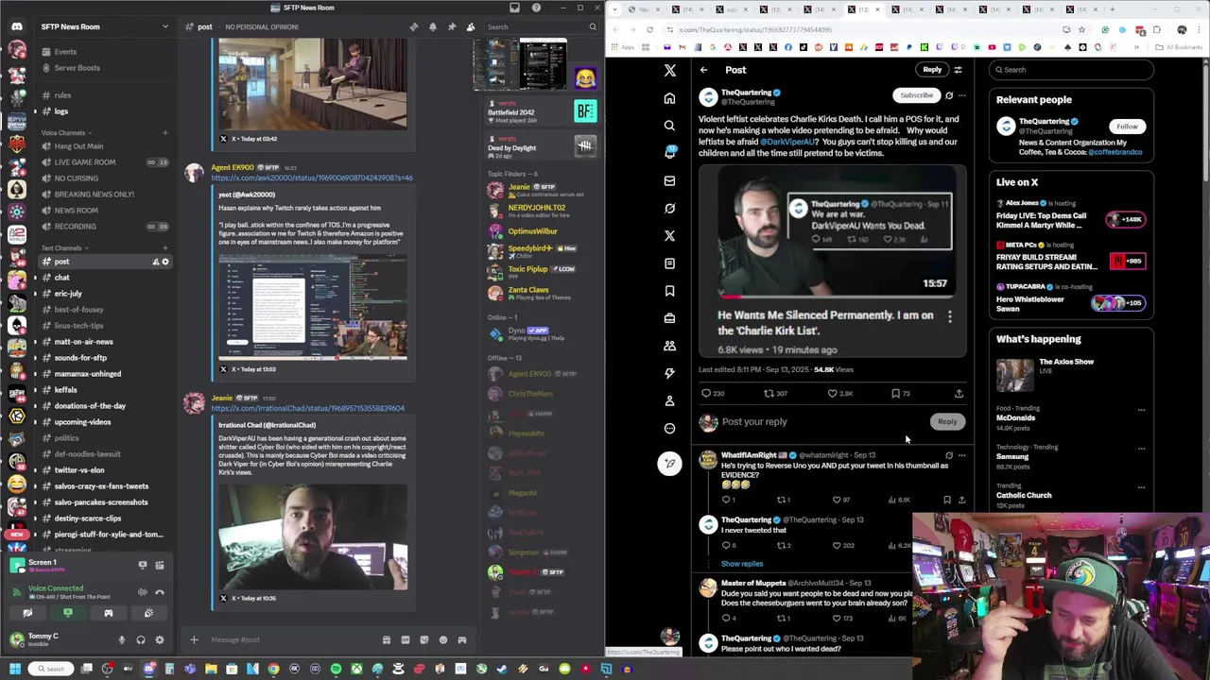Open X Explore search icon in sidebar
This screenshot has width=1210, height=680.
[669, 126]
